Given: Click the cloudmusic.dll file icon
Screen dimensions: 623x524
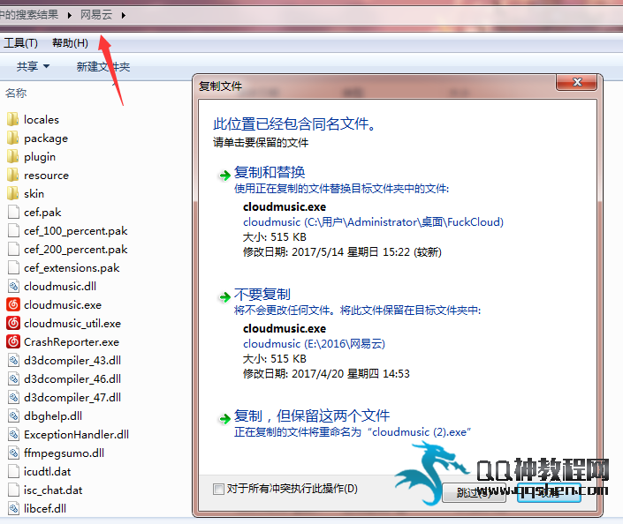Looking at the screenshot, I should 13,286.
